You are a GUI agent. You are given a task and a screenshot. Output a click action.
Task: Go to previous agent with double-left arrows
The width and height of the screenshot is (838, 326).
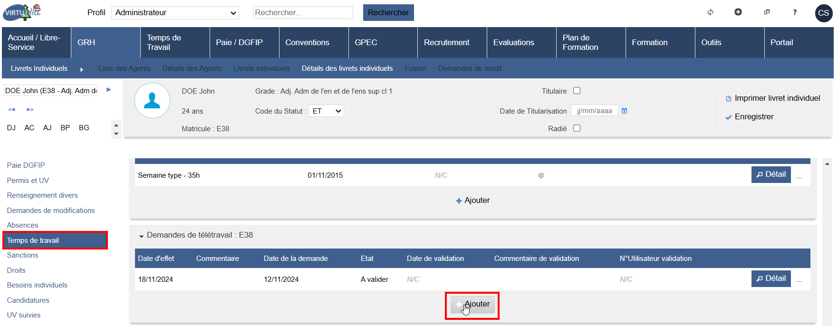12,110
